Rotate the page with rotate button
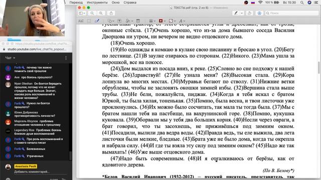 click(249, 13)
